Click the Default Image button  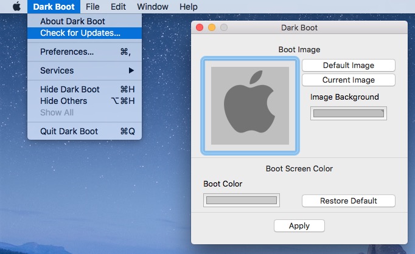pyautogui.click(x=349, y=65)
